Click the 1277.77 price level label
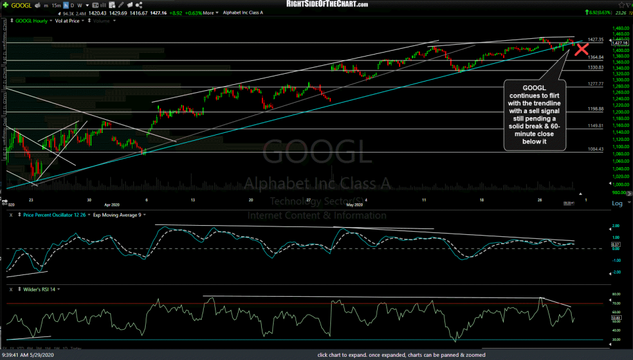Screen dimensions: 633x360 [x=595, y=84]
